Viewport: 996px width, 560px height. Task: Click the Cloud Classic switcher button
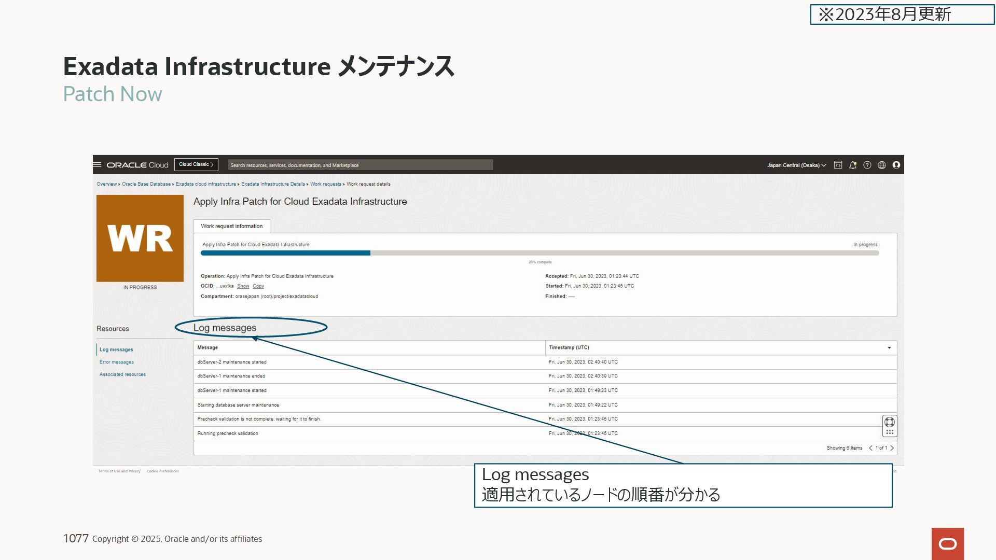pos(196,164)
